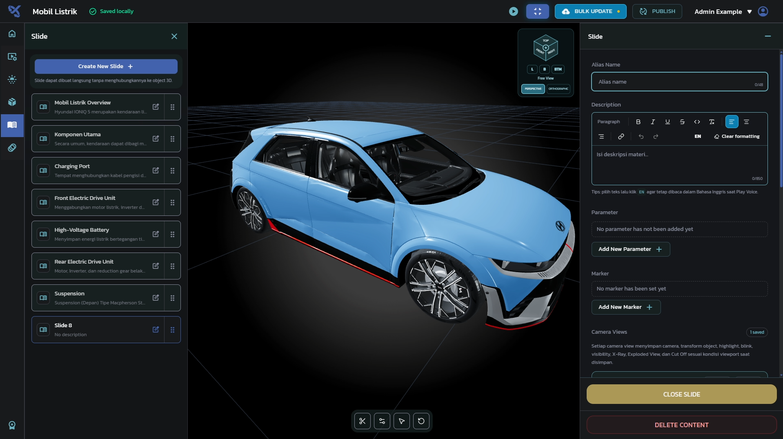Click the Alias Name input field
Image resolution: width=783 pixels, height=439 pixels.
[x=680, y=82]
